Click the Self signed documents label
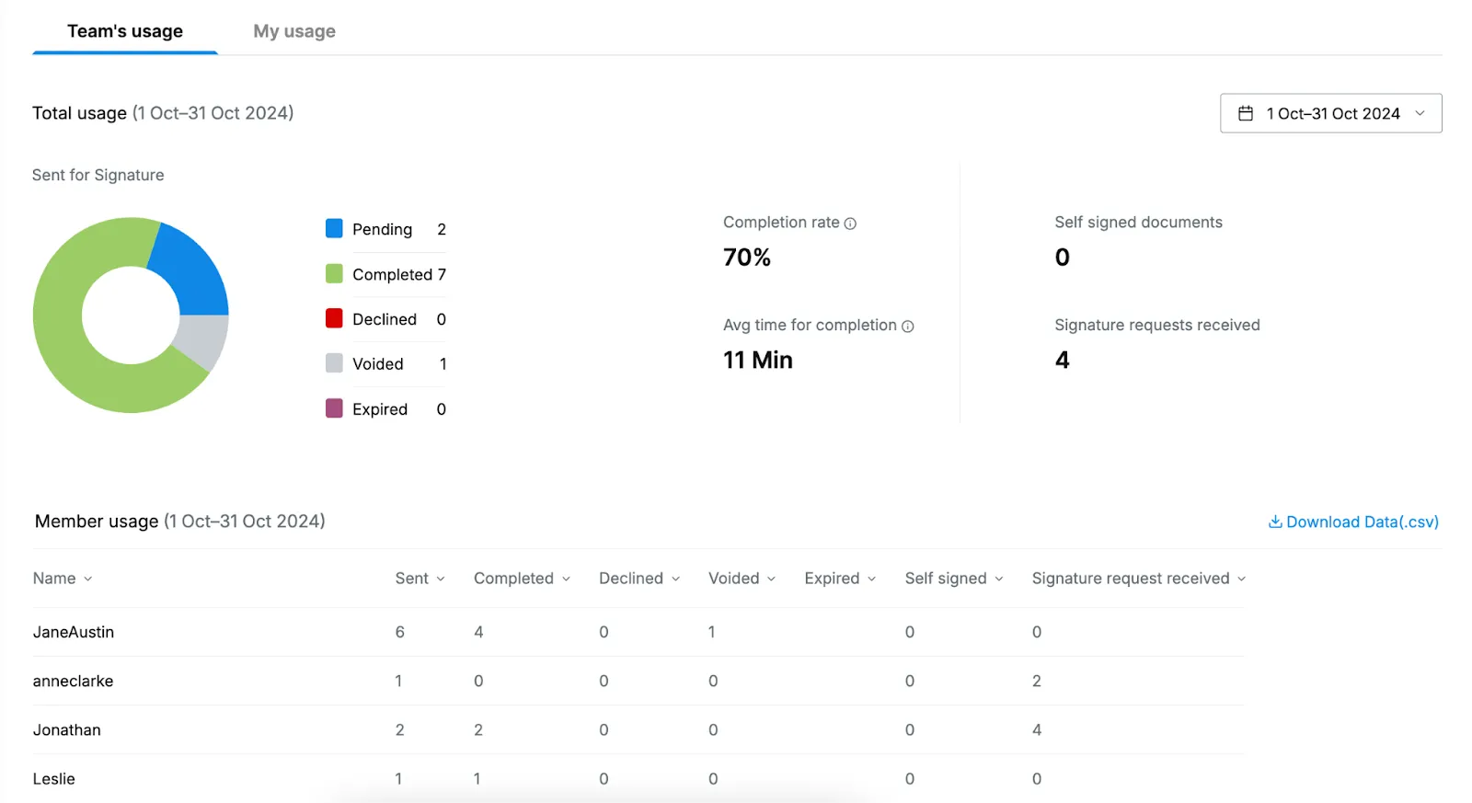This screenshot has width=1472, height=803. point(1138,223)
